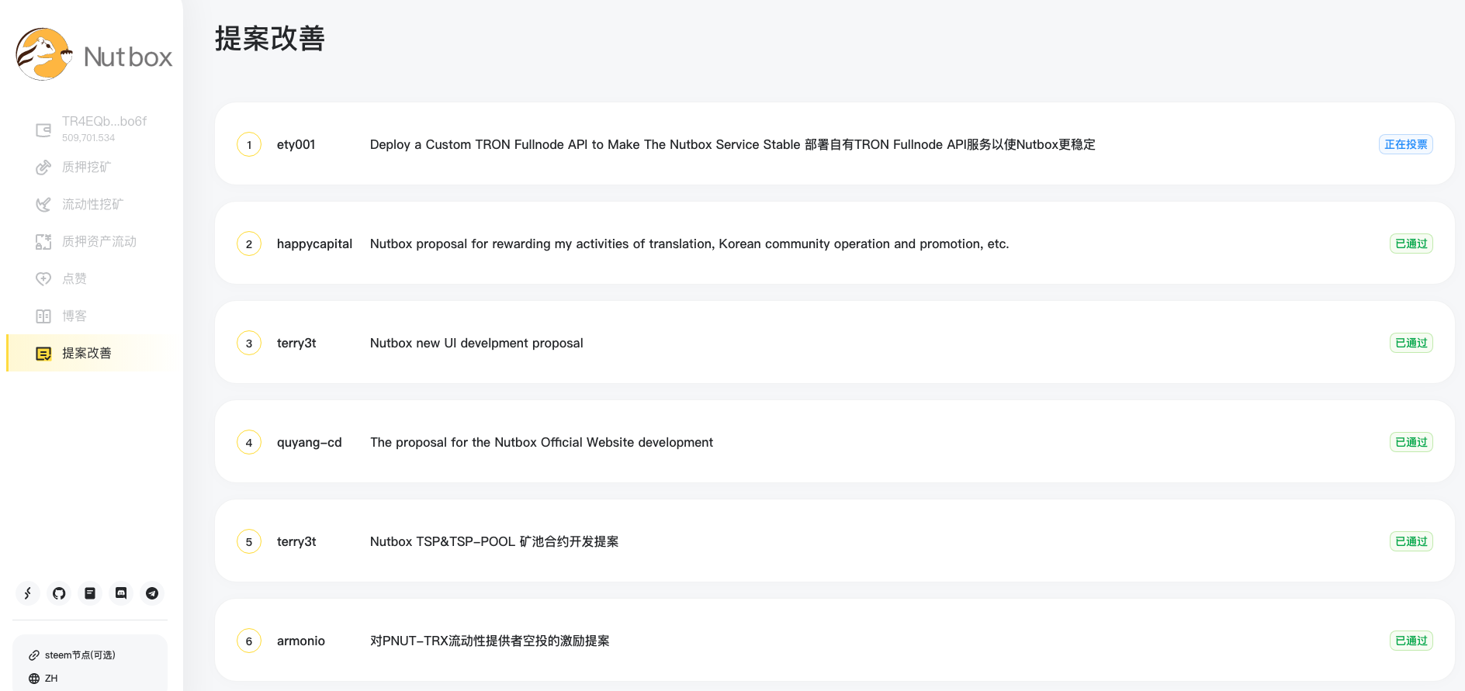Click the Nutbox squirrel logo
1465x691 pixels.
44,54
